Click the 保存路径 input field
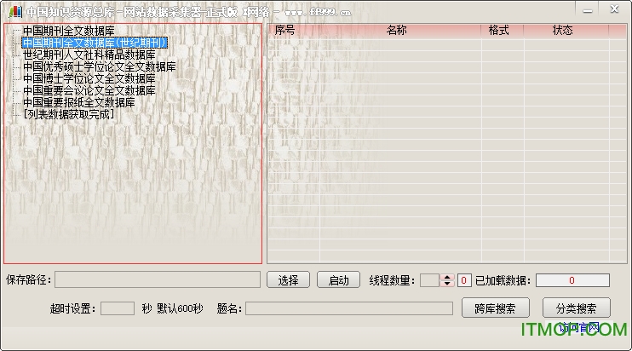 (x=158, y=279)
